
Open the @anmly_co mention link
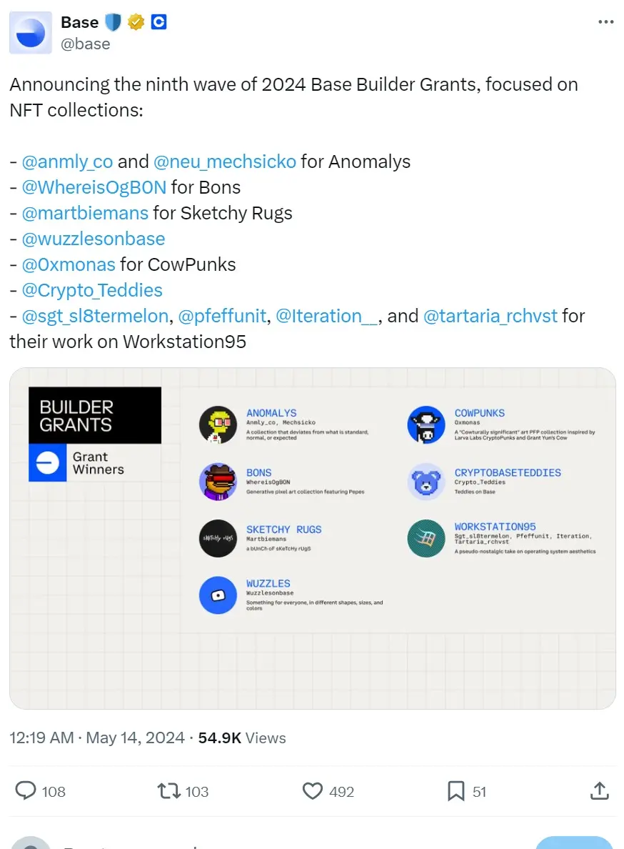pyautogui.click(x=68, y=162)
